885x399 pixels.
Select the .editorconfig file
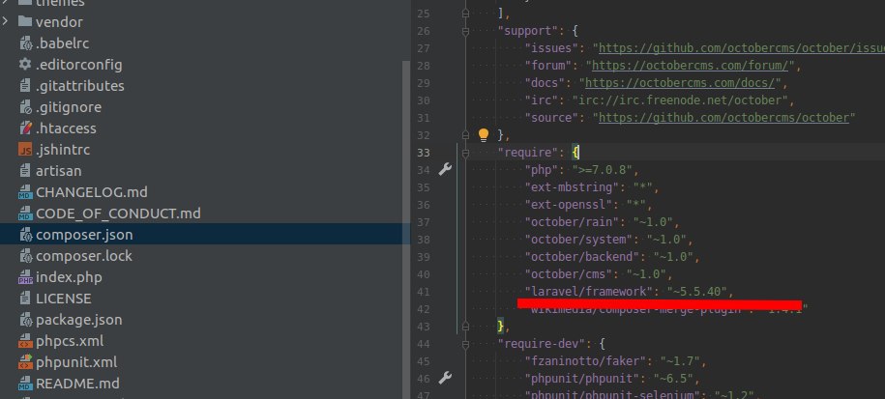tap(79, 64)
